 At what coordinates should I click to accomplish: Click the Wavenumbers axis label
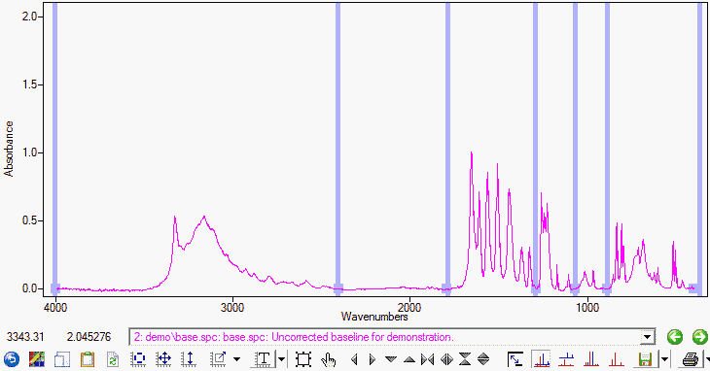point(374,317)
